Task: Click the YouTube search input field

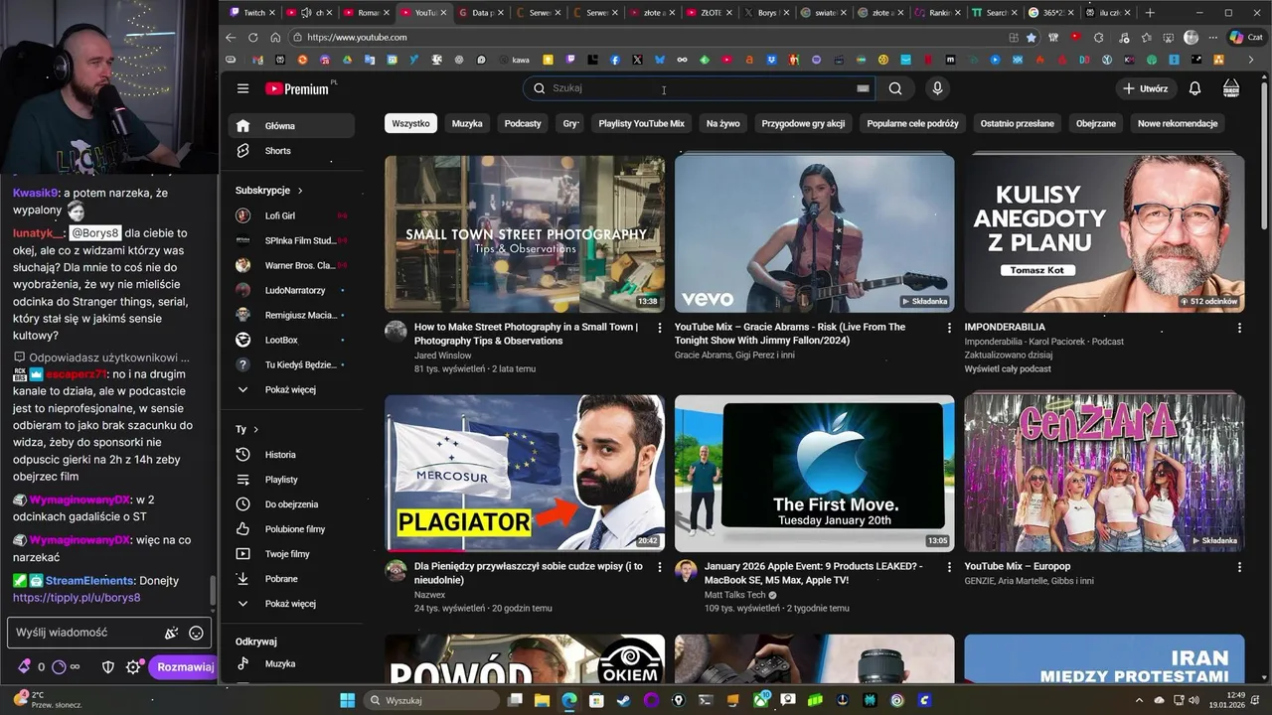Action: [x=701, y=88]
